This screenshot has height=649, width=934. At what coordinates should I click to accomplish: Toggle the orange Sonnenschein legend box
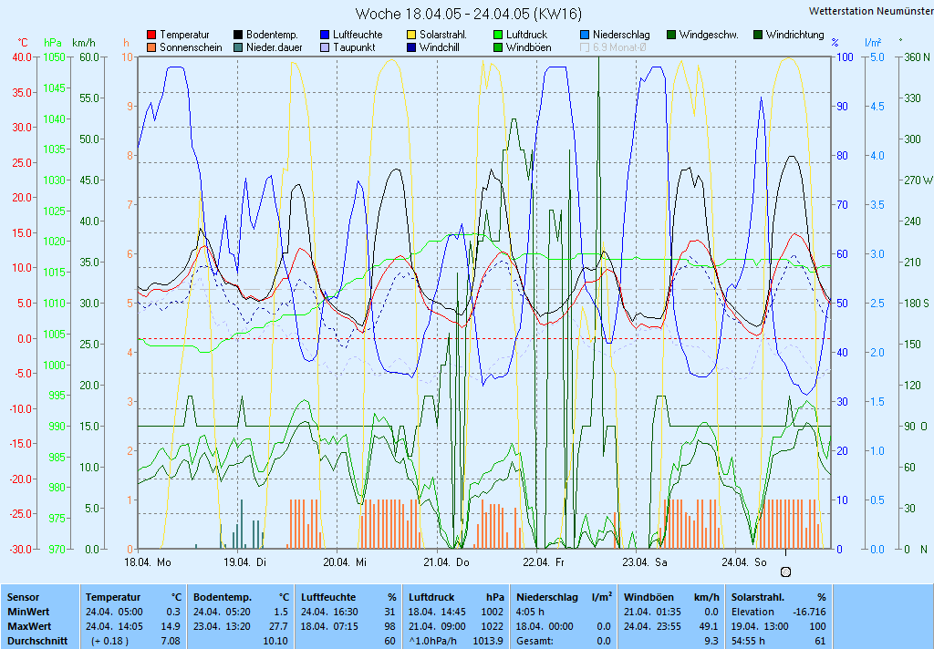pos(151,47)
